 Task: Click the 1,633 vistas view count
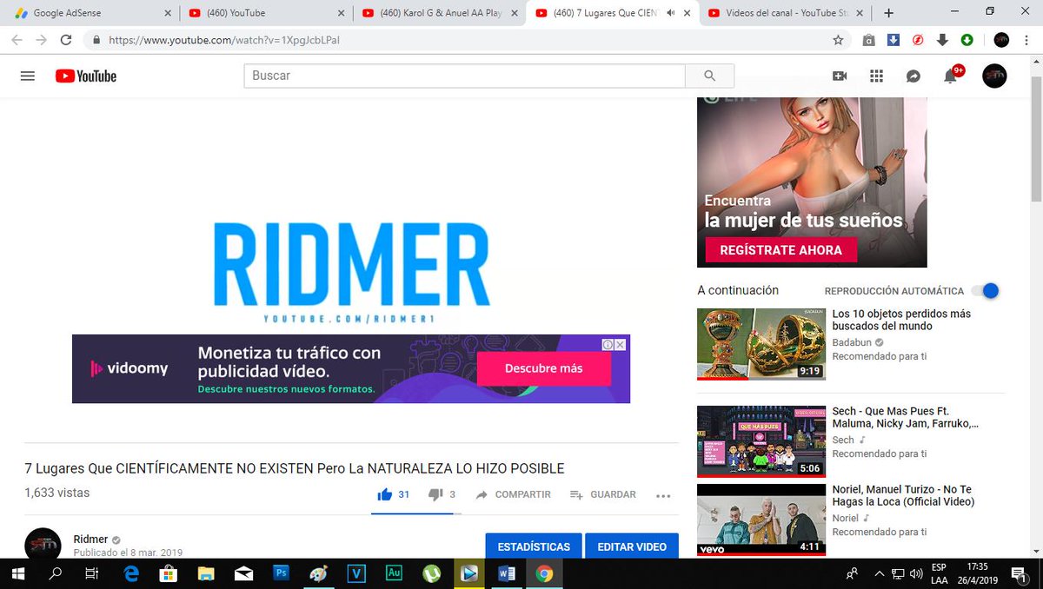(x=57, y=493)
